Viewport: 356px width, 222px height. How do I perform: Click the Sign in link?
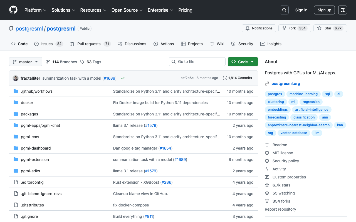pyautogui.click(x=301, y=10)
